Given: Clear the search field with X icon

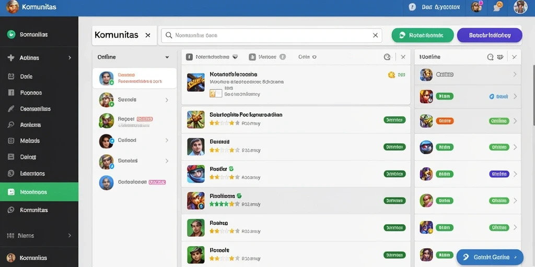Looking at the screenshot, I should [375, 35].
